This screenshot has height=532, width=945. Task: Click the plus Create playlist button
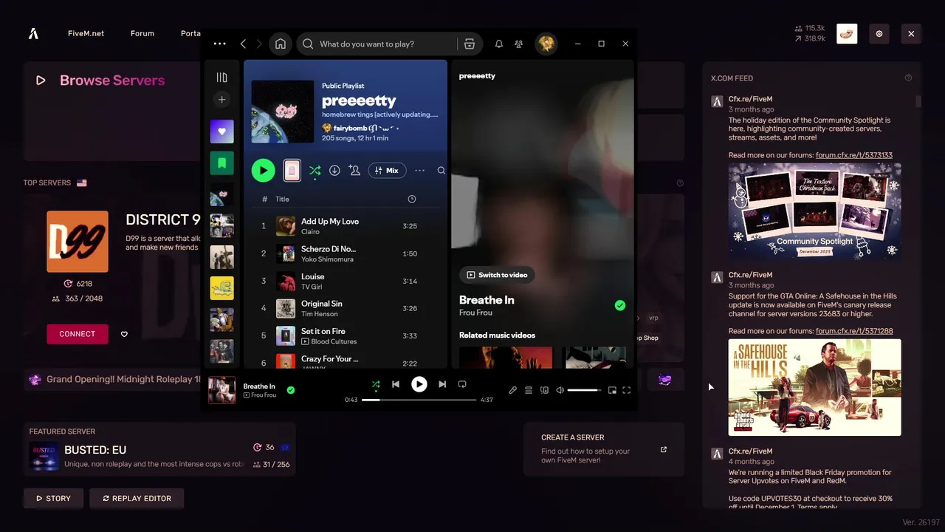point(221,99)
